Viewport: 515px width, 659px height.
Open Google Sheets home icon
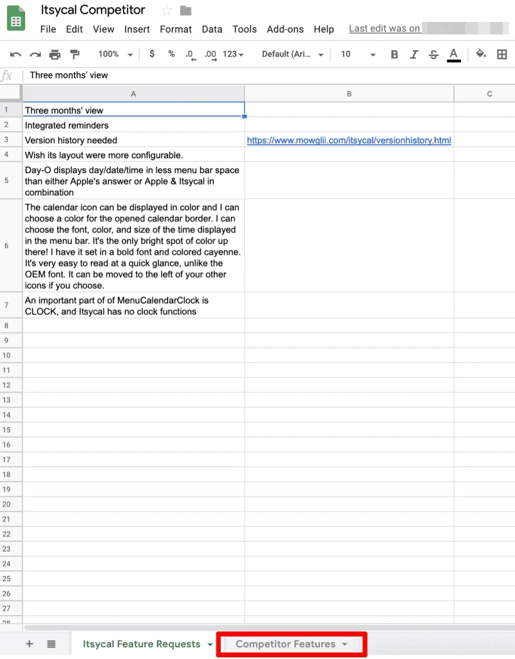[x=16, y=18]
